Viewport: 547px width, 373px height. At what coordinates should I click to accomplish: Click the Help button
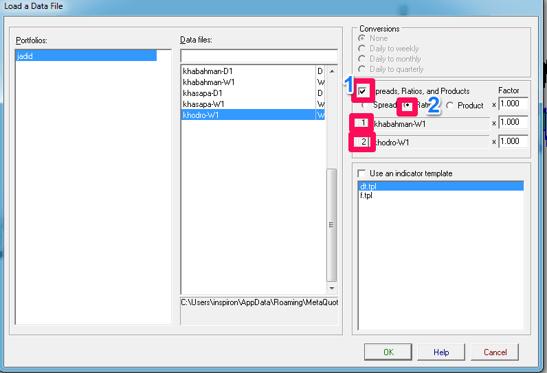[x=441, y=352]
